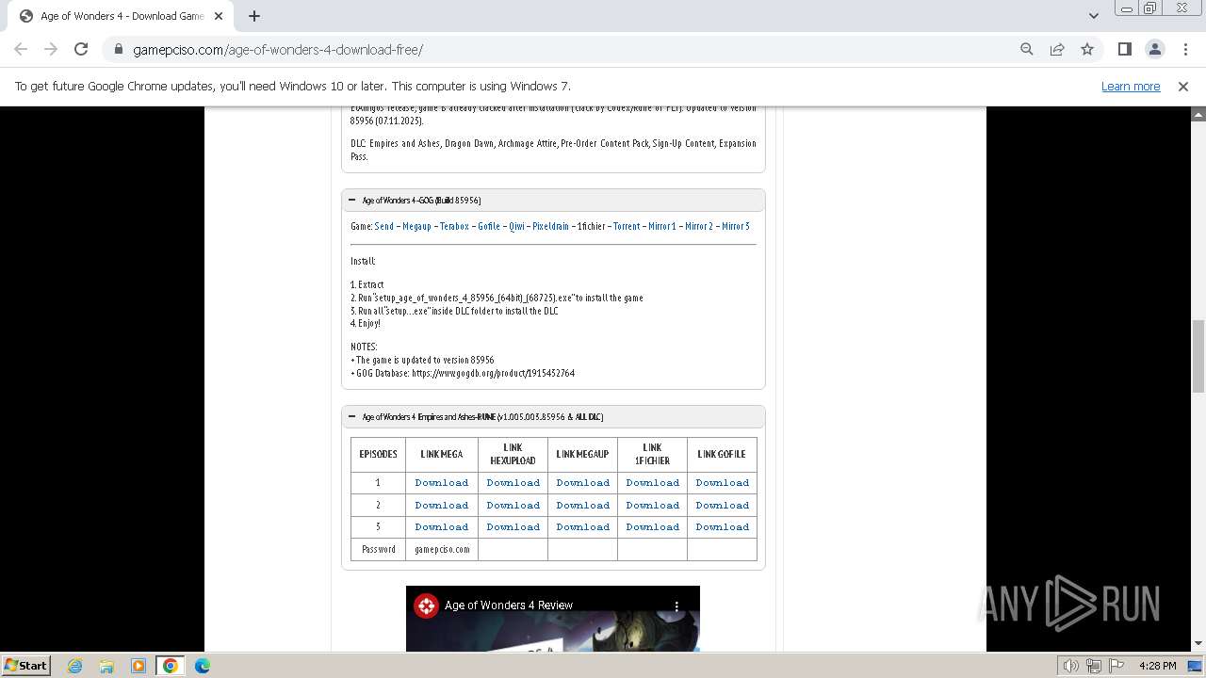Click the Windows Start button

tap(26, 665)
